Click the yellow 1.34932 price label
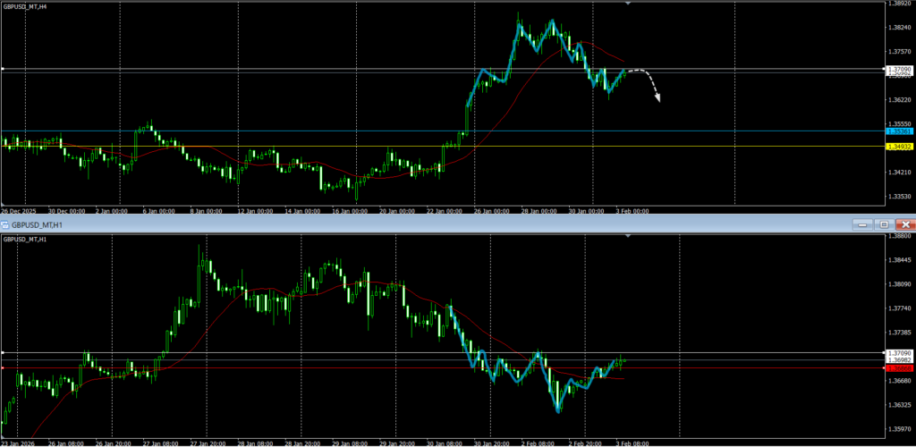This screenshot has width=916, height=447. point(898,147)
